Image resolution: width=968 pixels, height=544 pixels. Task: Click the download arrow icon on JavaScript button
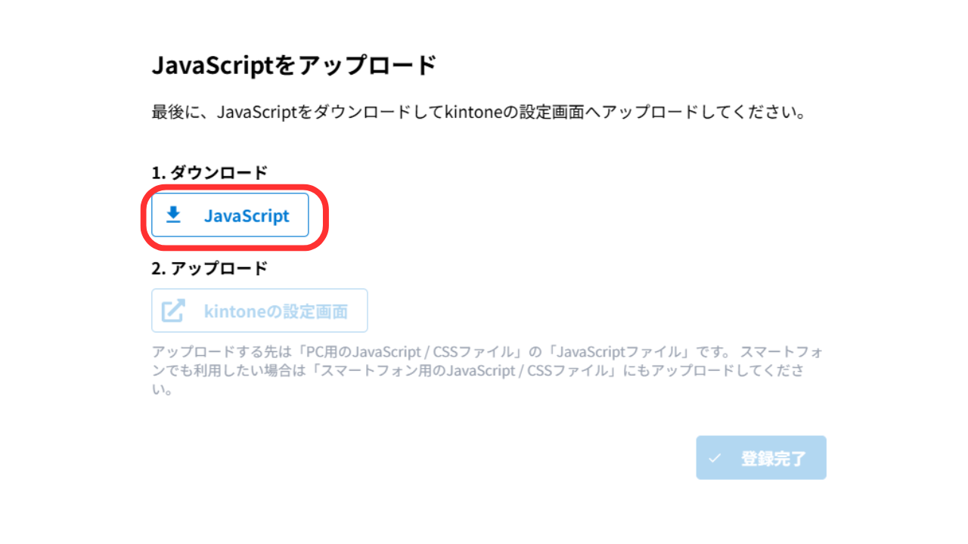(x=175, y=215)
